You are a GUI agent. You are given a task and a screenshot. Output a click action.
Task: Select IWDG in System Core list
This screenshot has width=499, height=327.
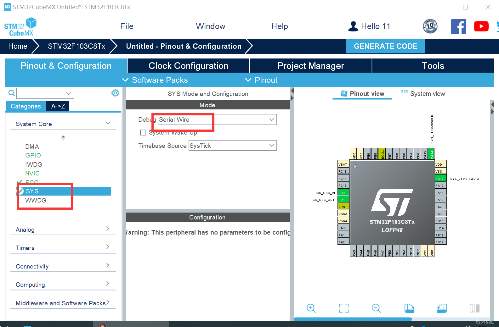[34, 164]
